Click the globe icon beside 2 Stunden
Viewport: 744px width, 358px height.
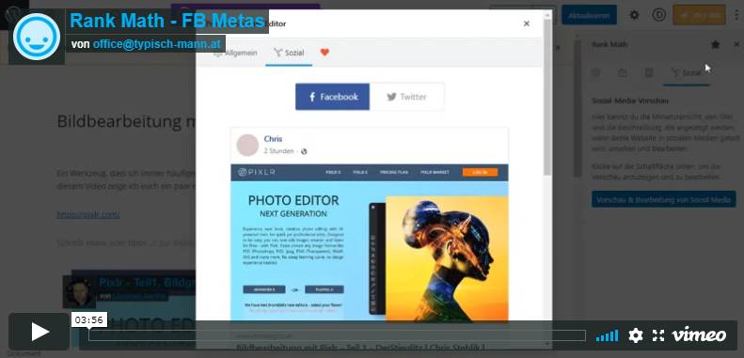coord(304,151)
